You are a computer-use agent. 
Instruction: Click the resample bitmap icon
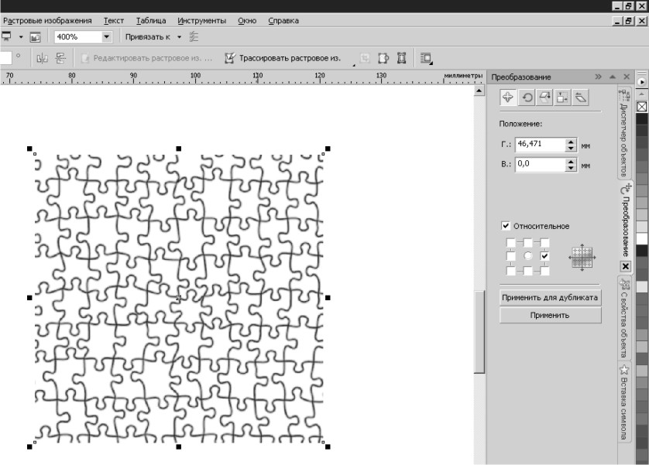coord(383,58)
